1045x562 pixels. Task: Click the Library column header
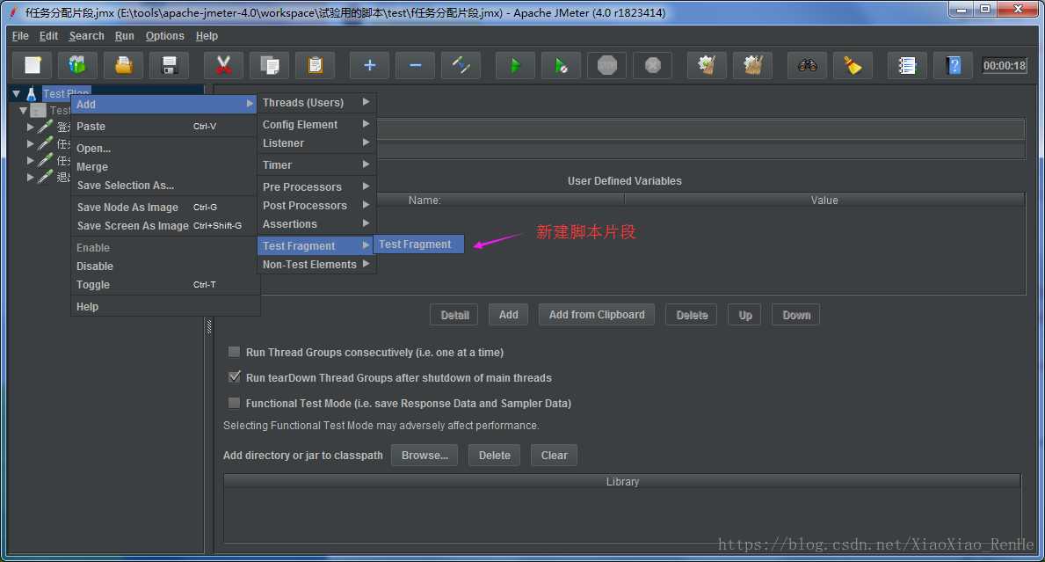point(622,481)
